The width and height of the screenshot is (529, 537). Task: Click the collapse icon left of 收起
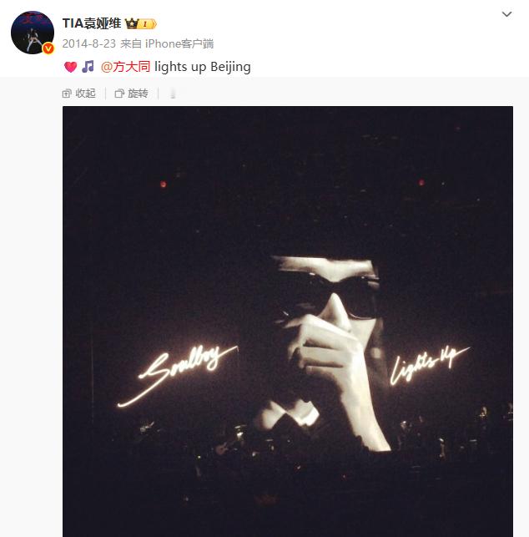(67, 94)
